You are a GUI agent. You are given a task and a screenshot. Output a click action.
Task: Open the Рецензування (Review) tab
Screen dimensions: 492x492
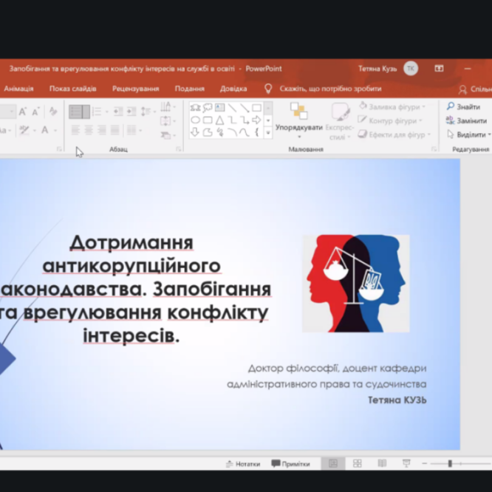point(135,89)
